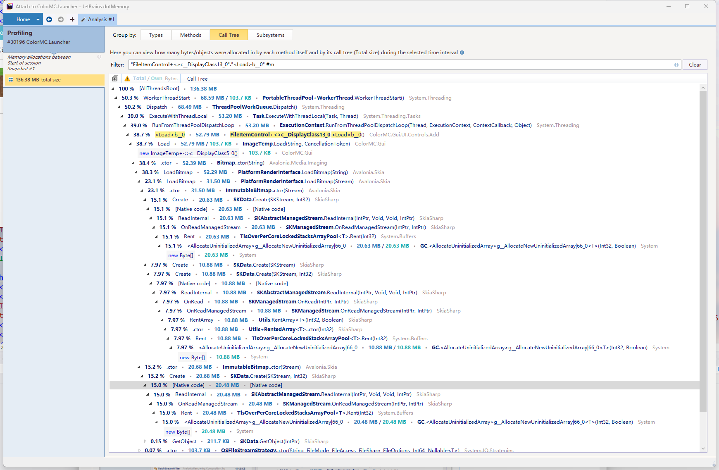Click the warning triangle beside Total / Own
This screenshot has width=719, height=470.
127,78
